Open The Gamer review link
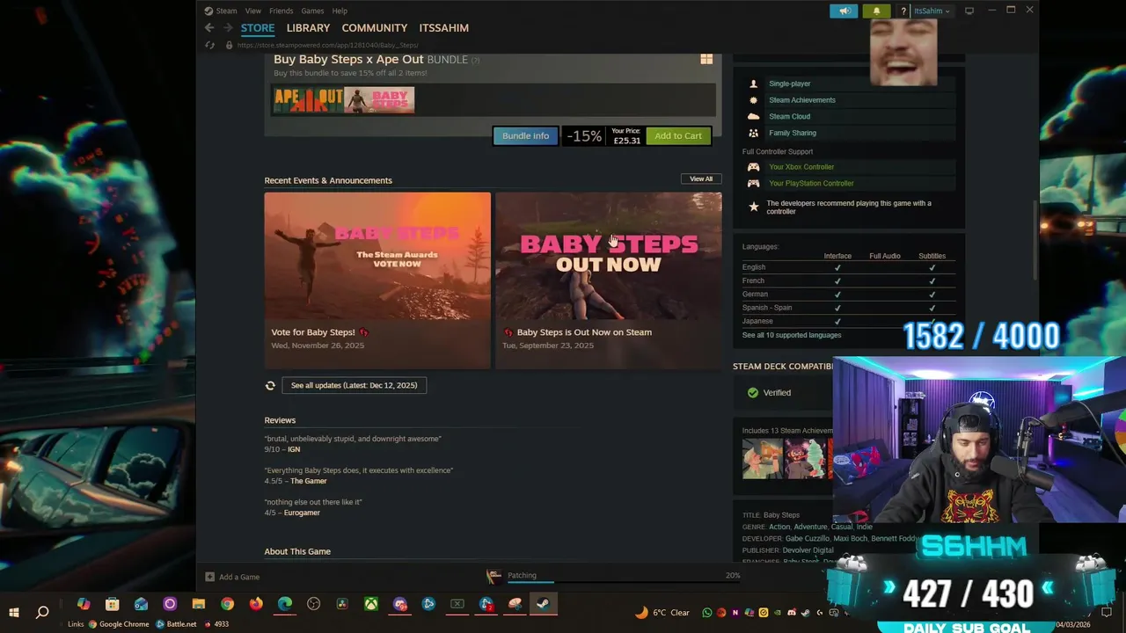 (309, 481)
